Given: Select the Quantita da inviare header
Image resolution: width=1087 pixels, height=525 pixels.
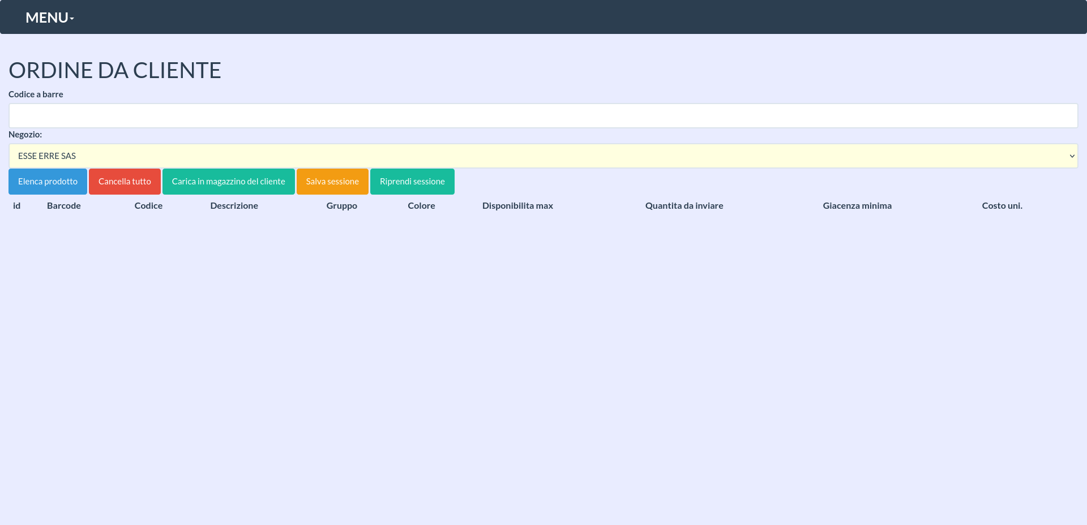Looking at the screenshot, I should pos(684,206).
